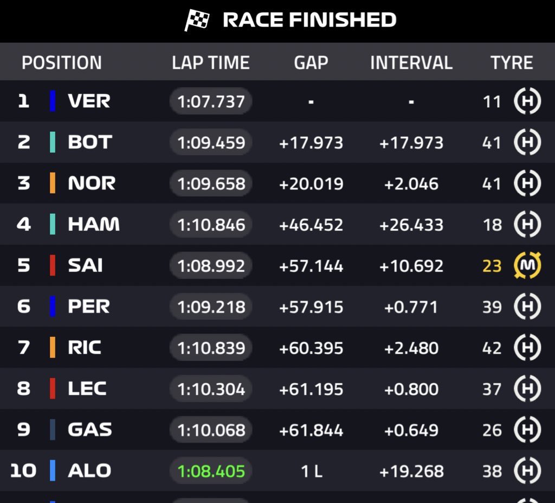Click Bottas's hard tyre icon
The height and width of the screenshot is (503, 555).
pos(527,143)
